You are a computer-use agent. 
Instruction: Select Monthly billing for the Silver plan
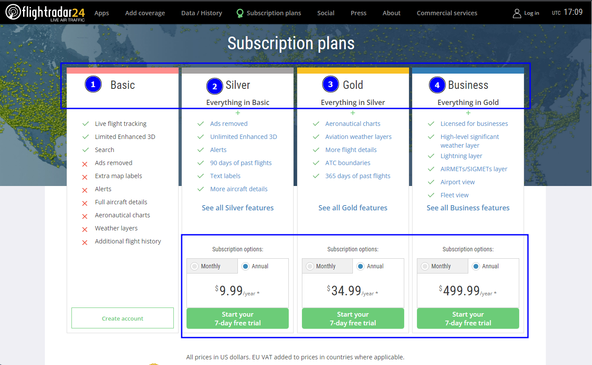pyautogui.click(x=194, y=266)
